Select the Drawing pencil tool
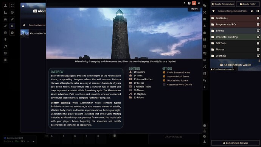Screen dimensions: 261x147 click(5, 26)
